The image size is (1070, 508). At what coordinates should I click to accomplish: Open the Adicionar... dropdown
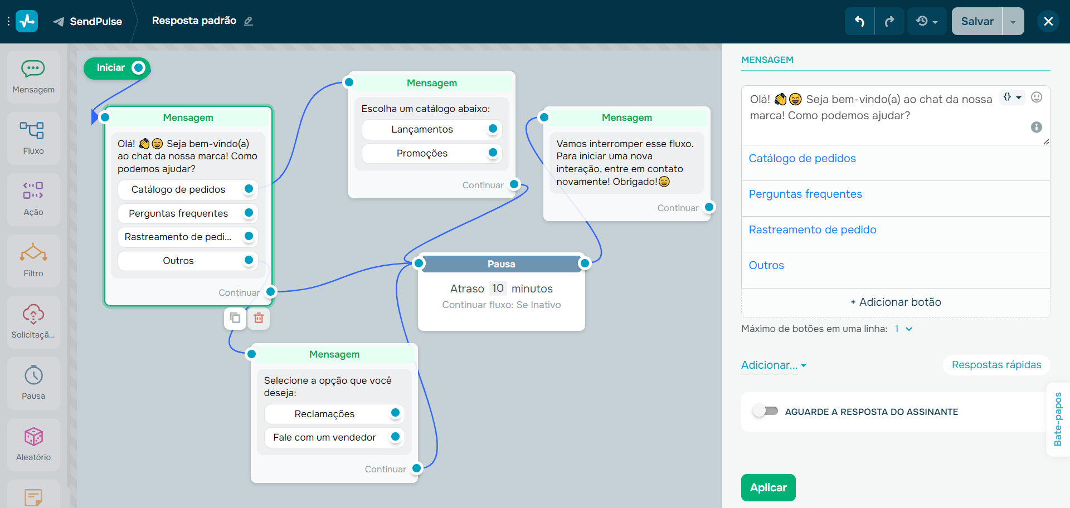tap(774, 365)
